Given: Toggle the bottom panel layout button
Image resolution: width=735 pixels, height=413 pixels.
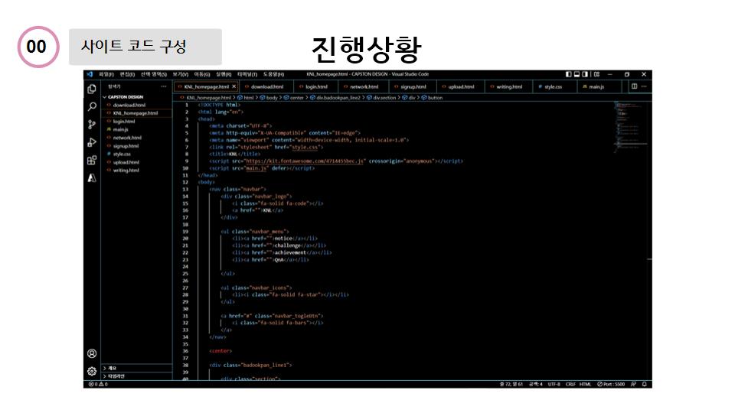Looking at the screenshot, I should (577, 74).
